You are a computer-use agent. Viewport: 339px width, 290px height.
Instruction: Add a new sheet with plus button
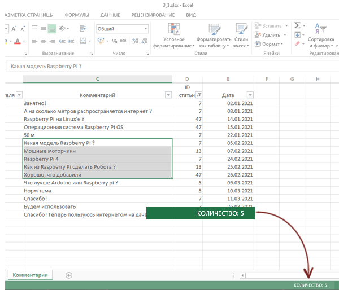coord(69,275)
